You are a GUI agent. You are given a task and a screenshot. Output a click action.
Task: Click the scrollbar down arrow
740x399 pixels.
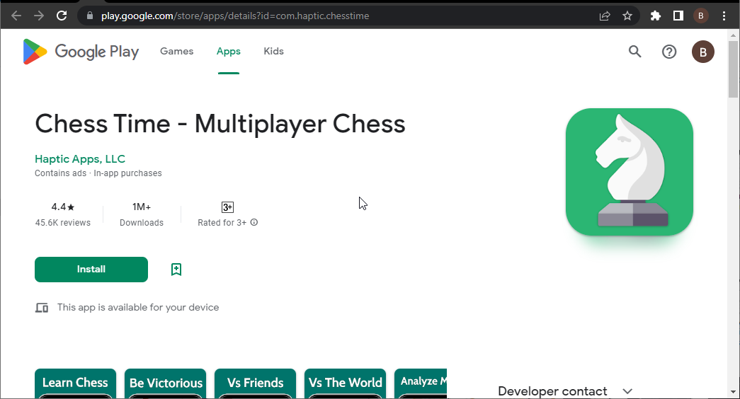coord(733,393)
